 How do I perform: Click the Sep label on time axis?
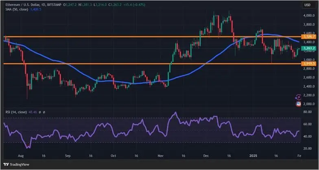tap(68, 156)
